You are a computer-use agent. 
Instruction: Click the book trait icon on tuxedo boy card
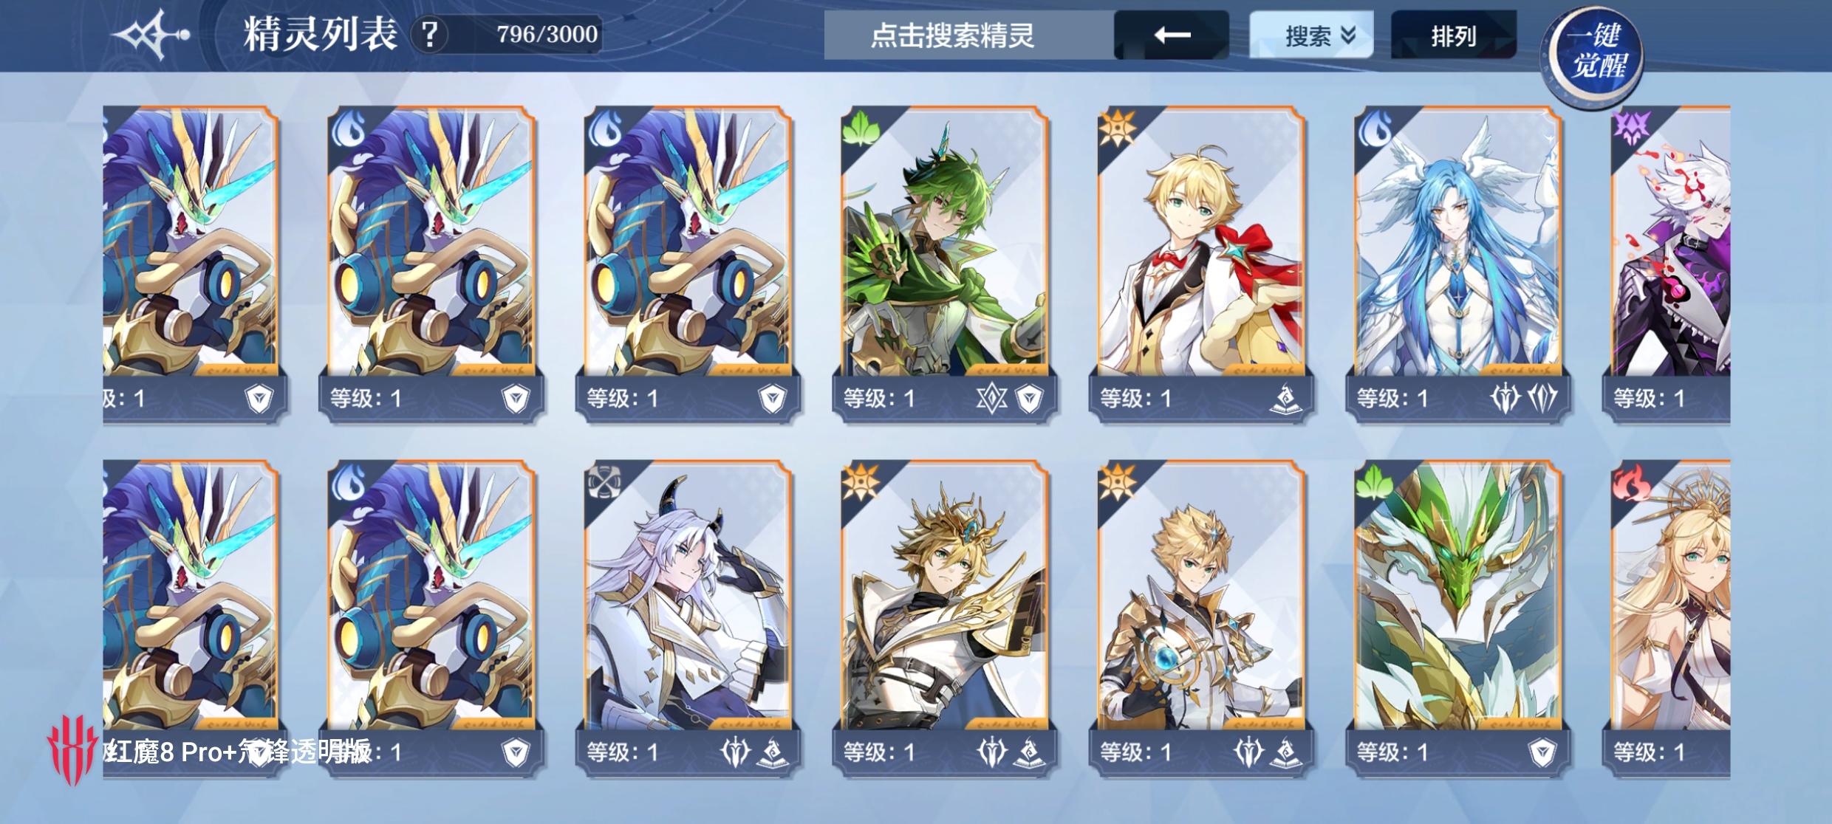pyautogui.click(x=1285, y=399)
